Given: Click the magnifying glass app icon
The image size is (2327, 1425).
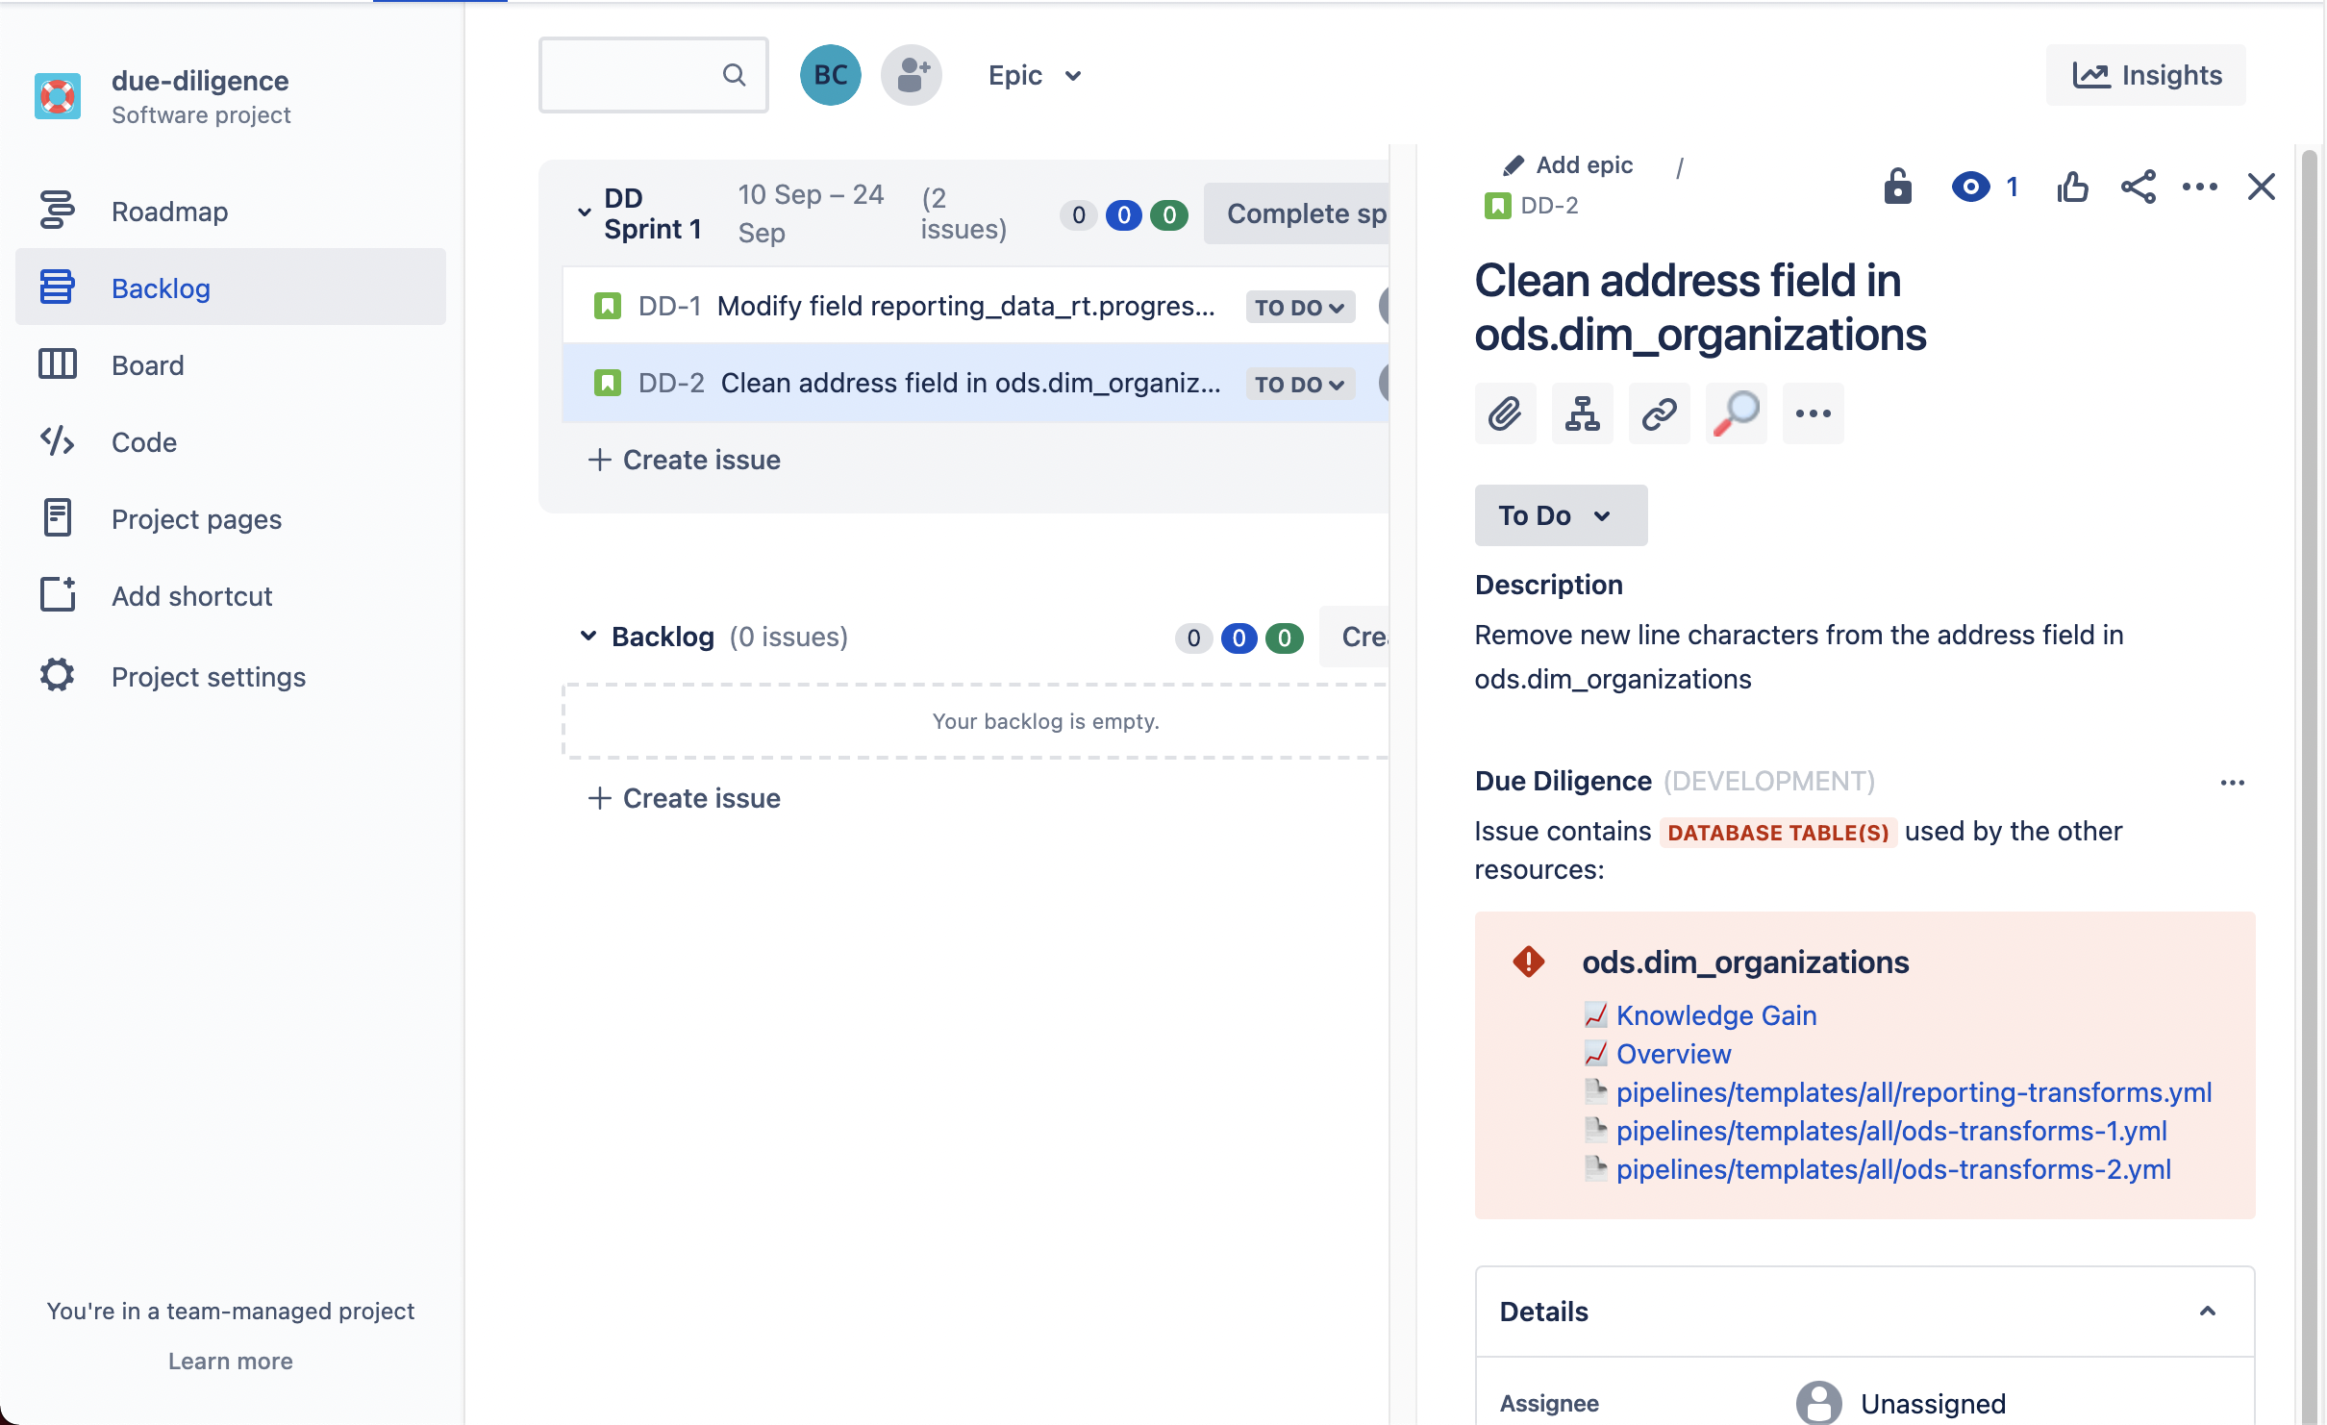Looking at the screenshot, I should (1736, 413).
